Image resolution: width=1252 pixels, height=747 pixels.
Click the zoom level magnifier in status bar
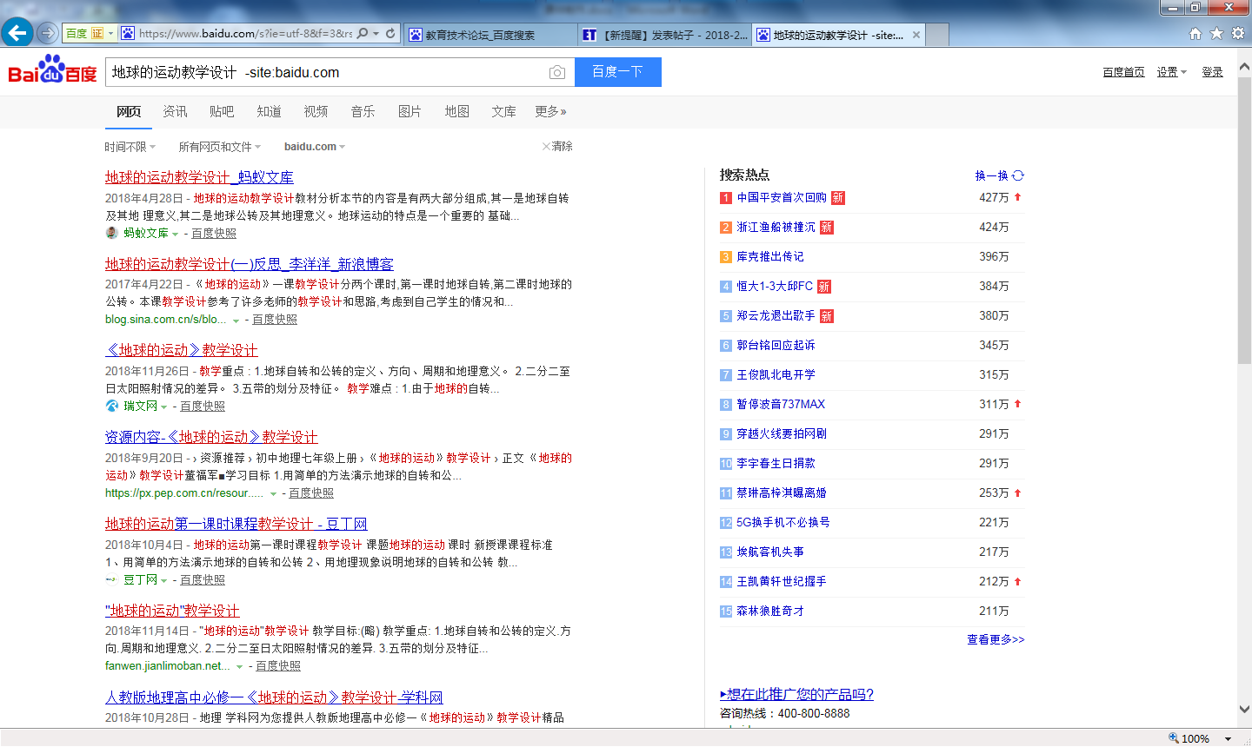click(x=1174, y=737)
